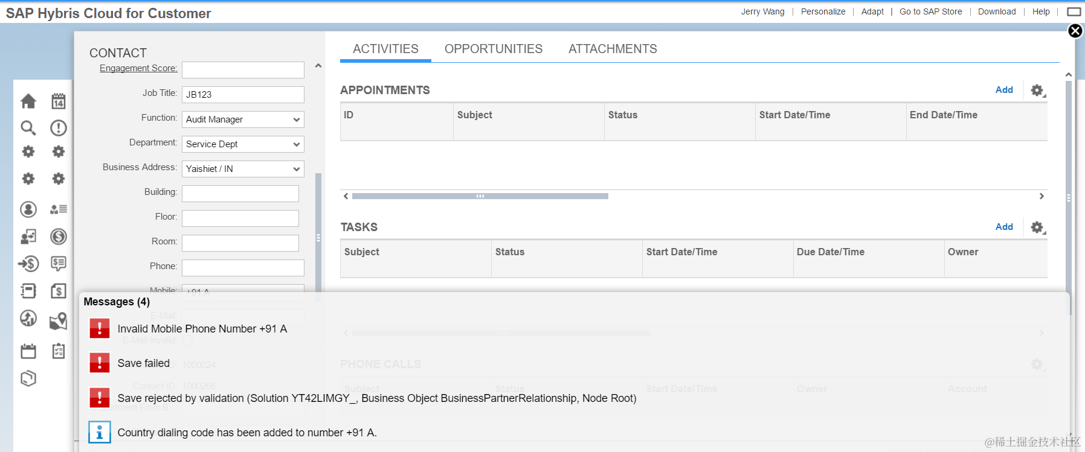Viewport: 1085px width, 452px height.
Task: Open the map with pin icon
Action: tap(59, 321)
